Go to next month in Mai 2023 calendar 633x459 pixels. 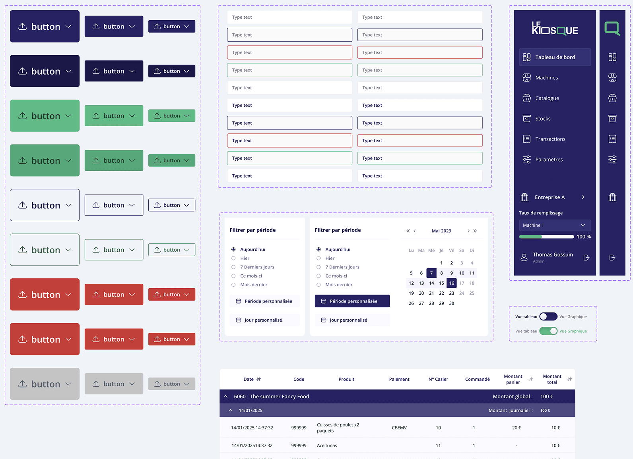pyautogui.click(x=468, y=231)
